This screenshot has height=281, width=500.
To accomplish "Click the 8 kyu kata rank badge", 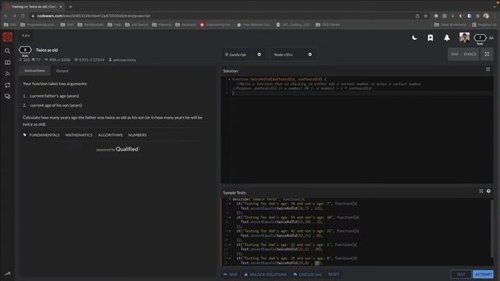I will 25,50.
